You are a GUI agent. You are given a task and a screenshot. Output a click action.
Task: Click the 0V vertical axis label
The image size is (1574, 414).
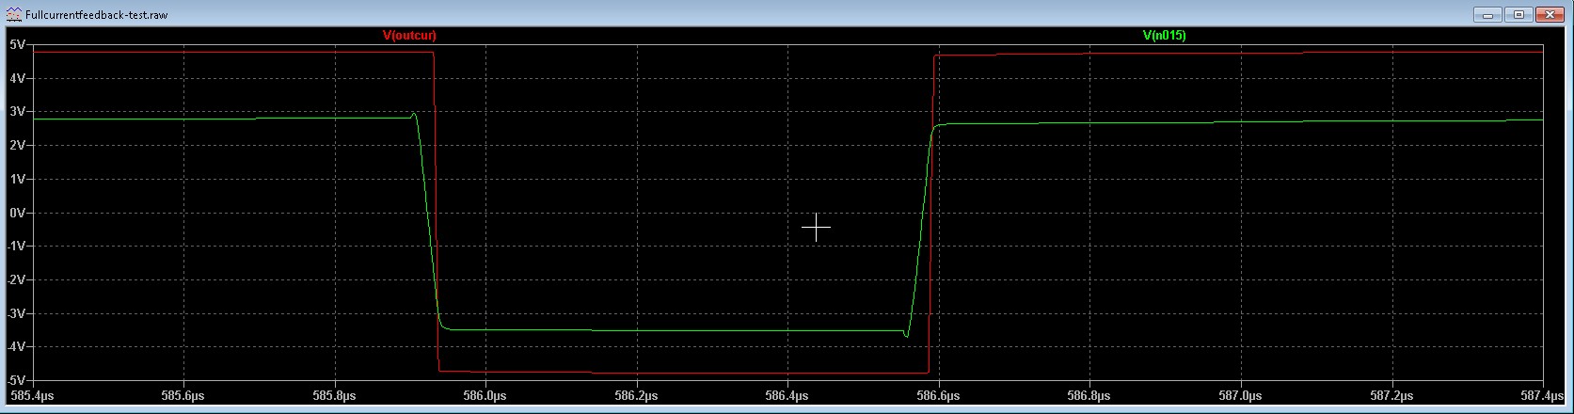pos(18,213)
